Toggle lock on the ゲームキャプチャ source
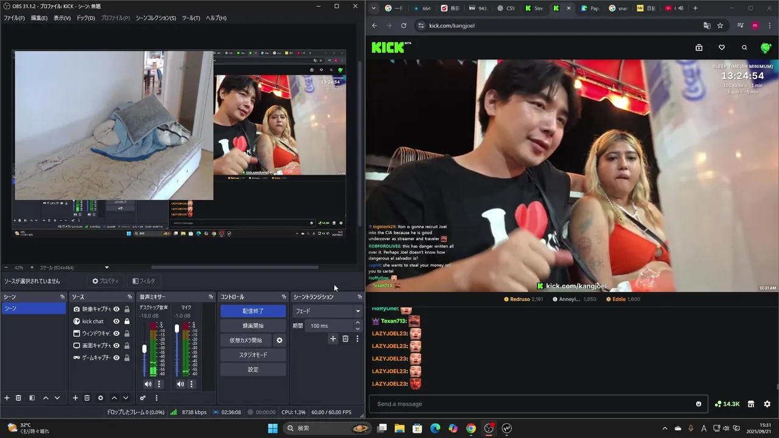The height and width of the screenshot is (438, 779). [127, 358]
